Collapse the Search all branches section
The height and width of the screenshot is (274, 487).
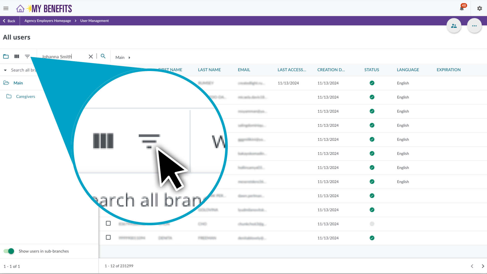5,70
